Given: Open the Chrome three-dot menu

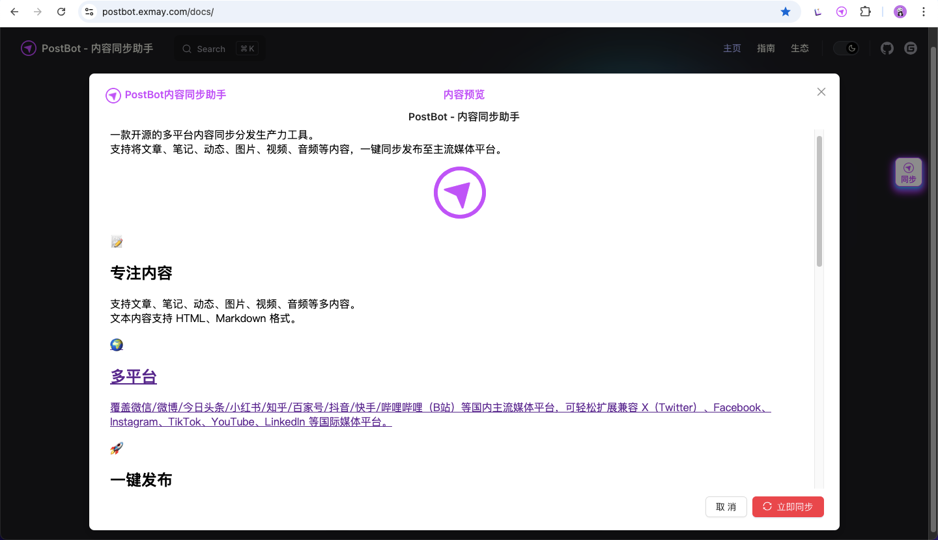Looking at the screenshot, I should (924, 12).
